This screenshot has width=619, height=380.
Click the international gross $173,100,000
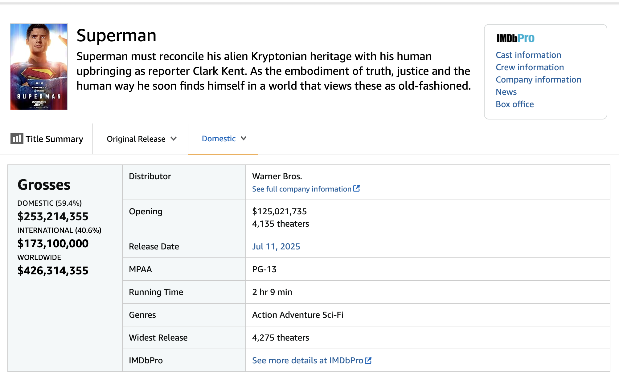(53, 243)
